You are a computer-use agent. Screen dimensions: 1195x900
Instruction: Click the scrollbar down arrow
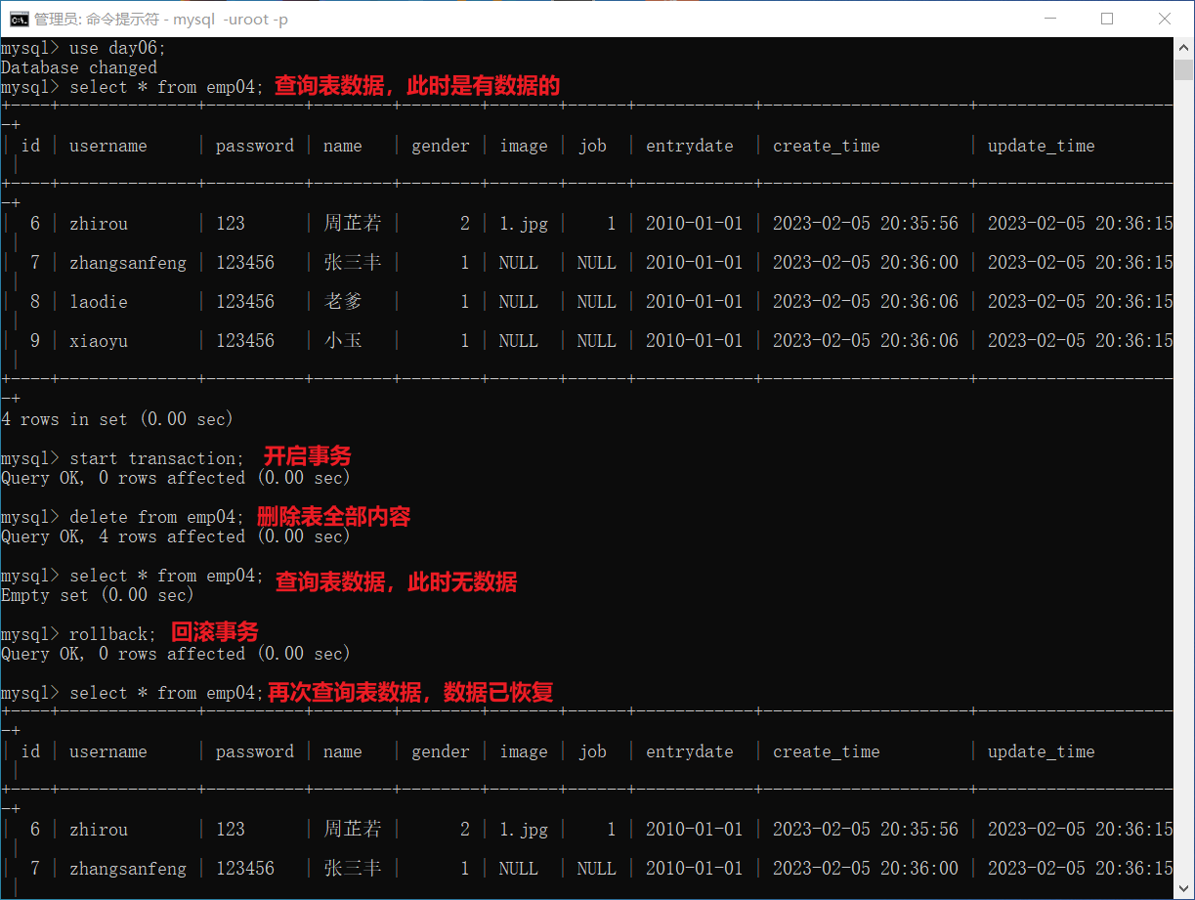click(1184, 889)
